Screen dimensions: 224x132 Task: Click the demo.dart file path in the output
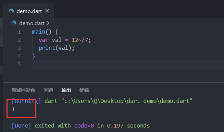tap(127, 101)
